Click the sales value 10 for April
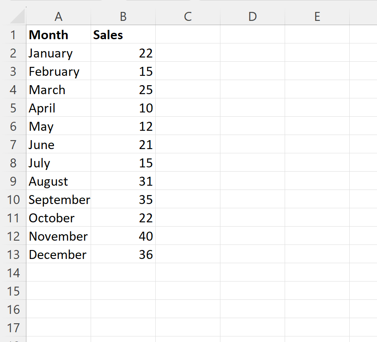The height and width of the screenshot is (342, 377). 123,108
